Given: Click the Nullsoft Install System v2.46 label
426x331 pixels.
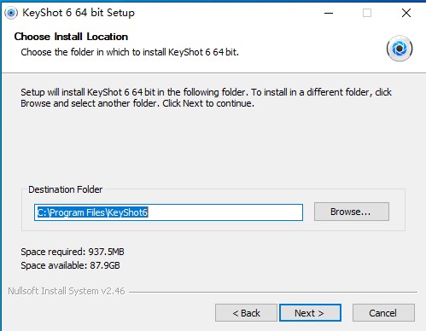Looking at the screenshot, I should tap(67, 291).
